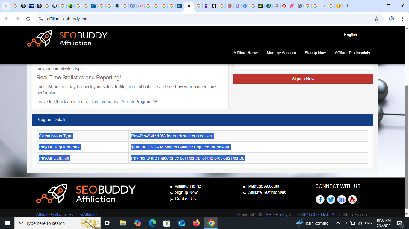
Task: Click the Payments are made once per month text
Action: [x=188, y=158]
